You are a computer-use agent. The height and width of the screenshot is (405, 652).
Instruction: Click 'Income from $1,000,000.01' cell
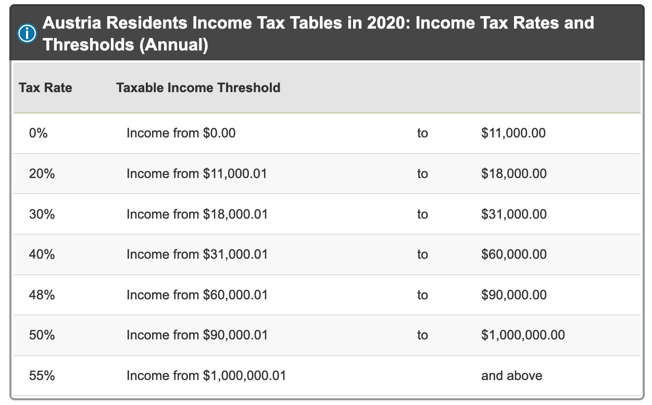tap(206, 375)
